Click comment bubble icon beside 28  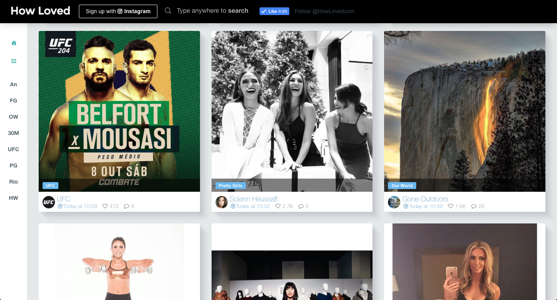[x=474, y=206]
